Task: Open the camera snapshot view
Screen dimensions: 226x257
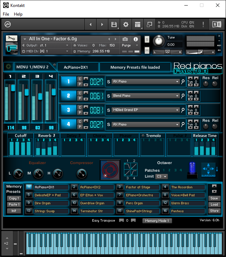Action: (x=125, y=39)
